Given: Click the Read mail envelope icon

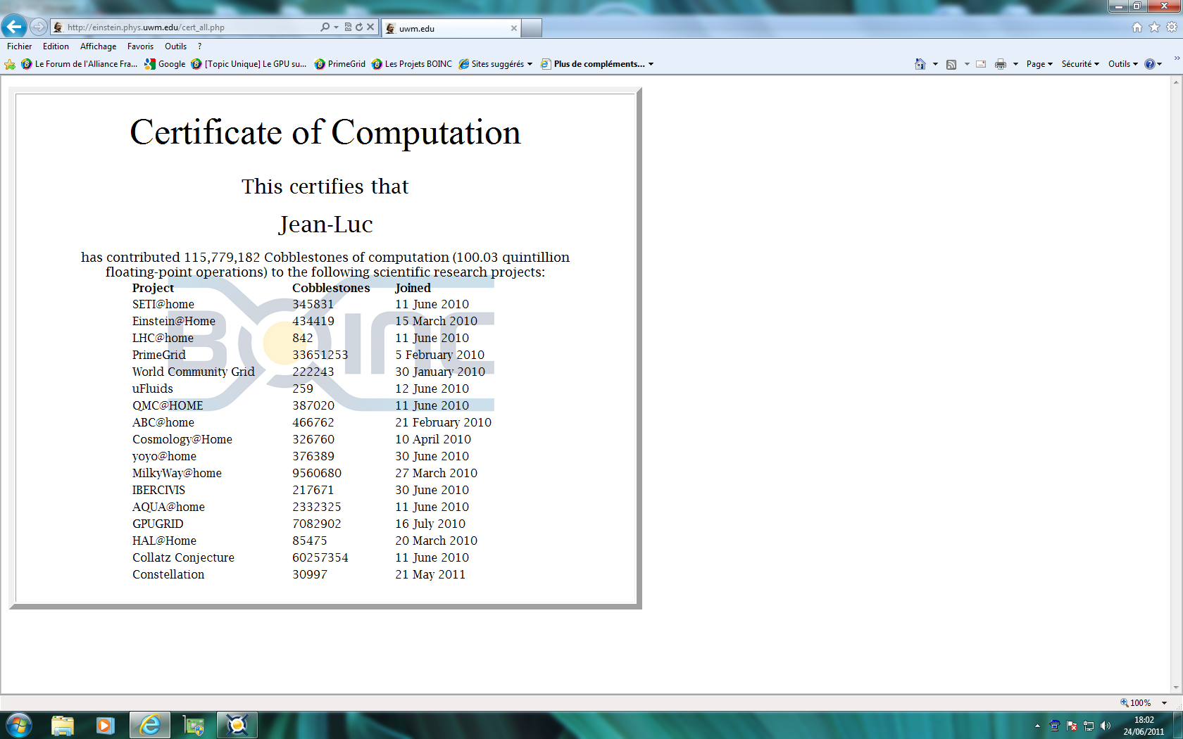Looking at the screenshot, I should (x=981, y=64).
